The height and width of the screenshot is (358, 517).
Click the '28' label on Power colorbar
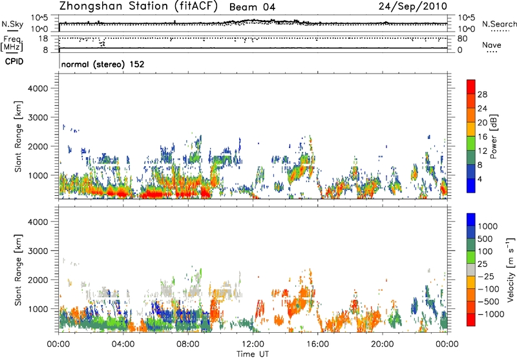point(482,94)
